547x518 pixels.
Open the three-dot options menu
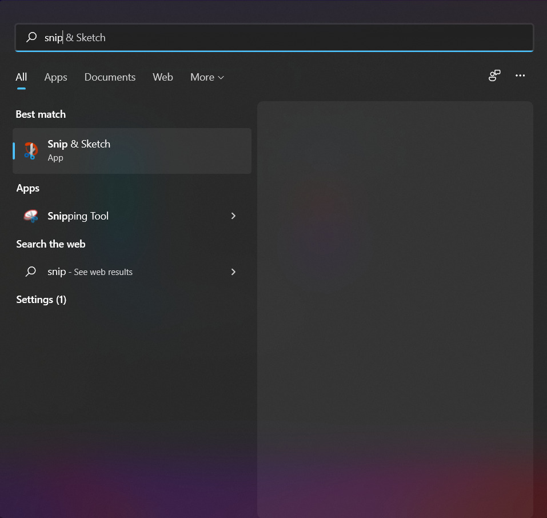520,75
